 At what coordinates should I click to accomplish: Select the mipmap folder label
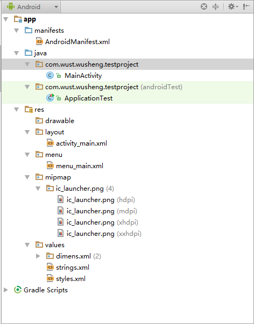(58, 177)
